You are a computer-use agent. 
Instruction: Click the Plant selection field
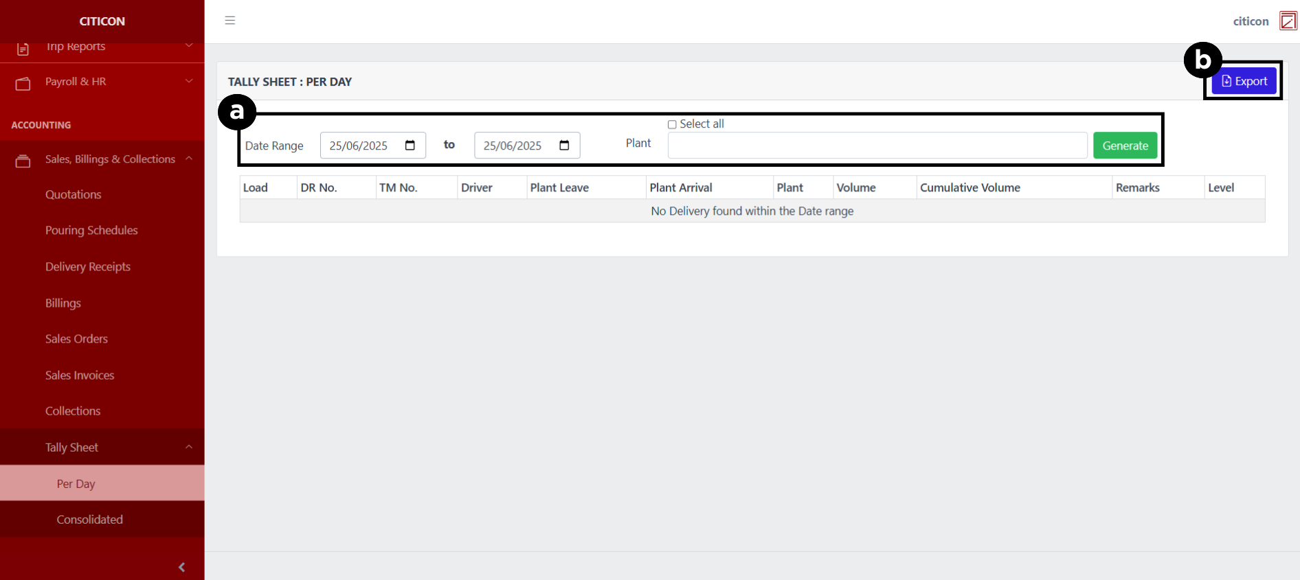tap(877, 146)
